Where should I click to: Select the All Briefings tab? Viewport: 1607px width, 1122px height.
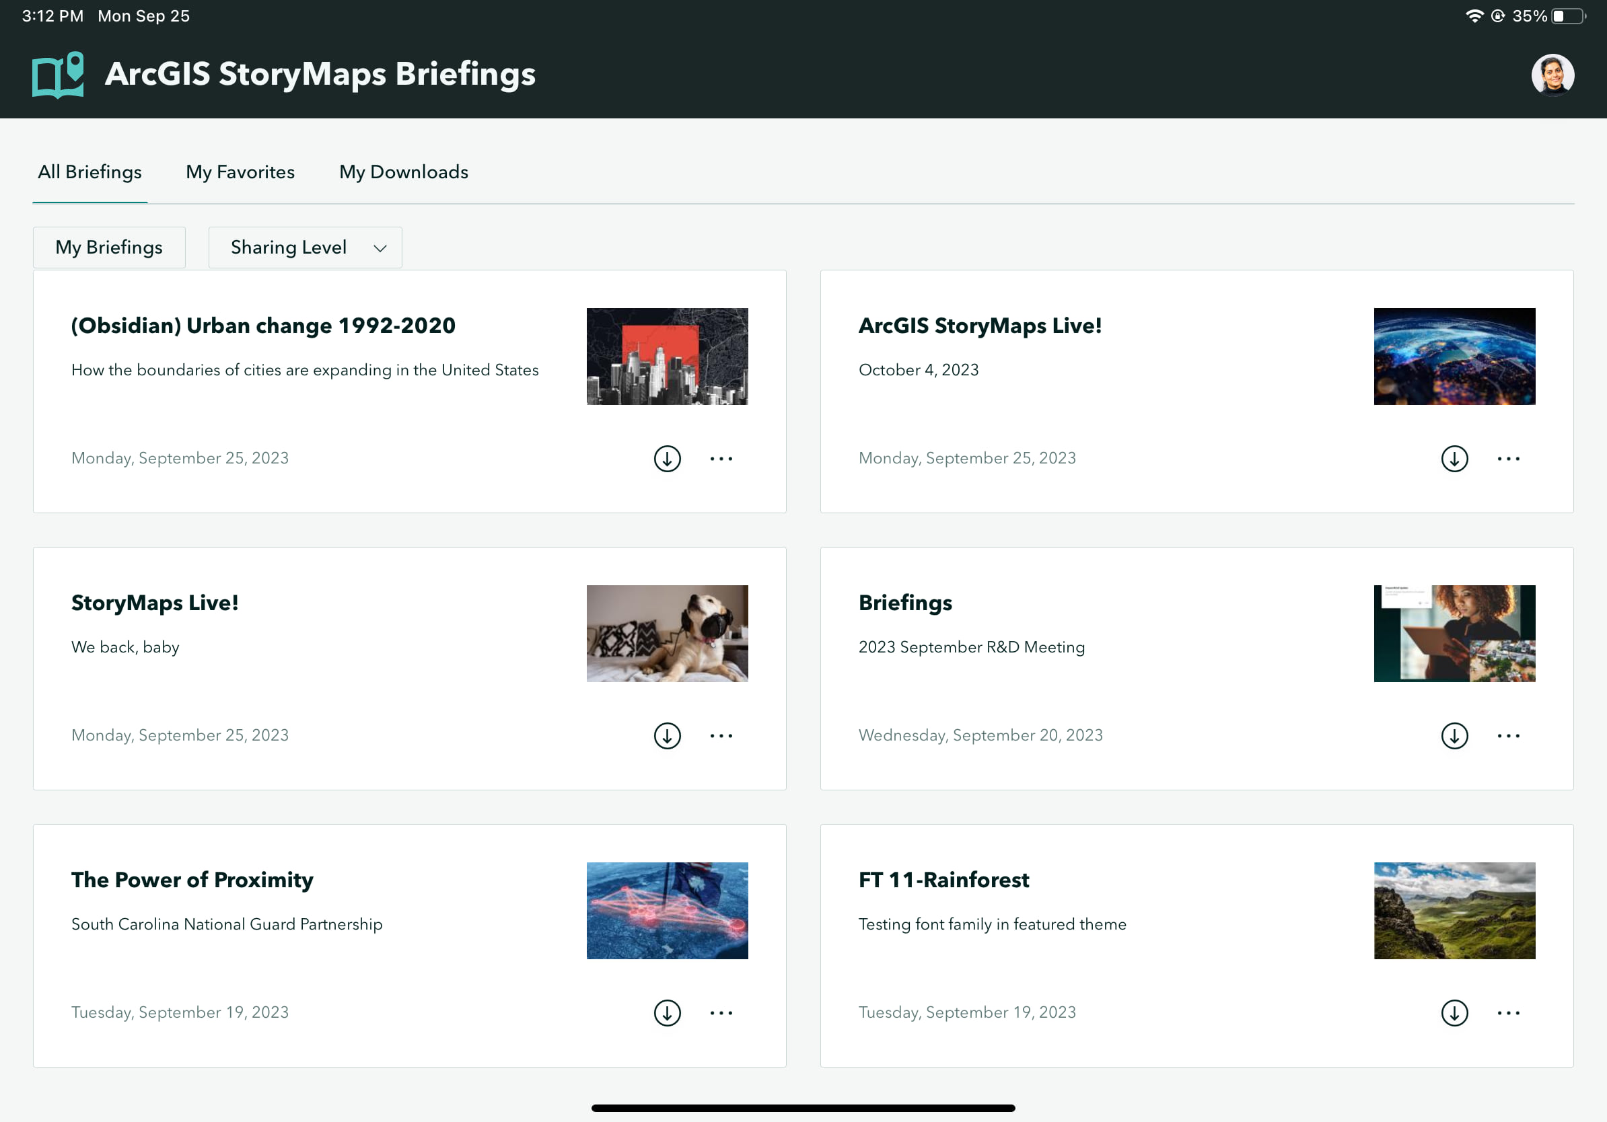90,172
